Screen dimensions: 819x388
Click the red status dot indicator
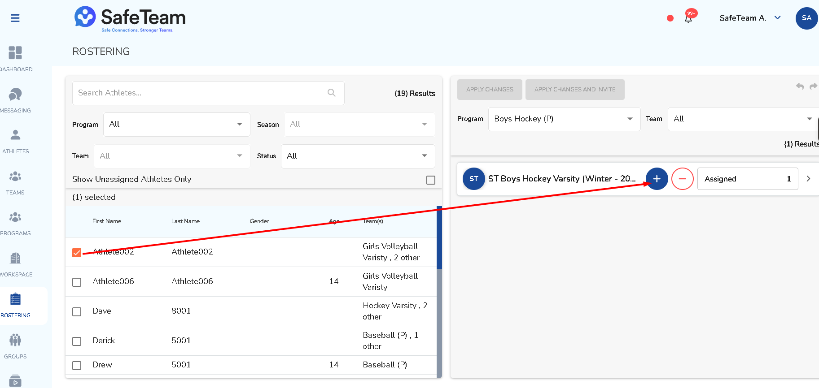670,18
